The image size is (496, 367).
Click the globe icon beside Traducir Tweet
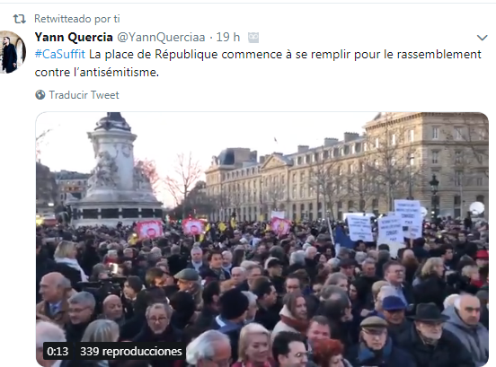coord(40,95)
